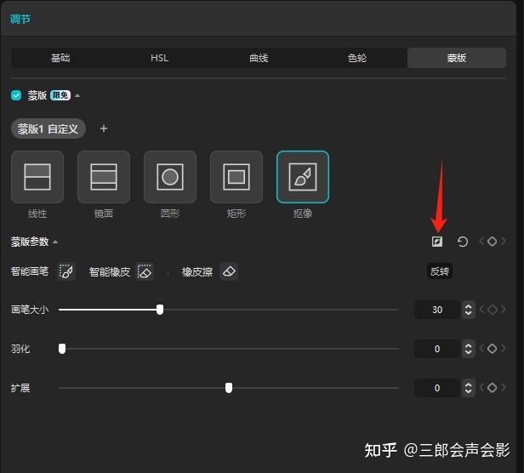Switch to the 蒙版 tab
The height and width of the screenshot is (473, 524).
click(457, 58)
